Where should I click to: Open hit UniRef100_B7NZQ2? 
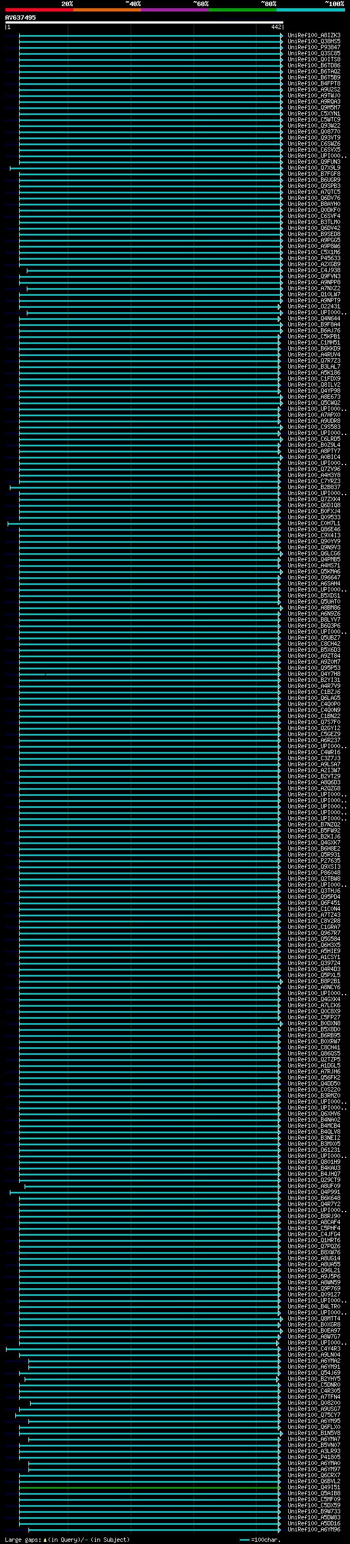tap(314, 825)
